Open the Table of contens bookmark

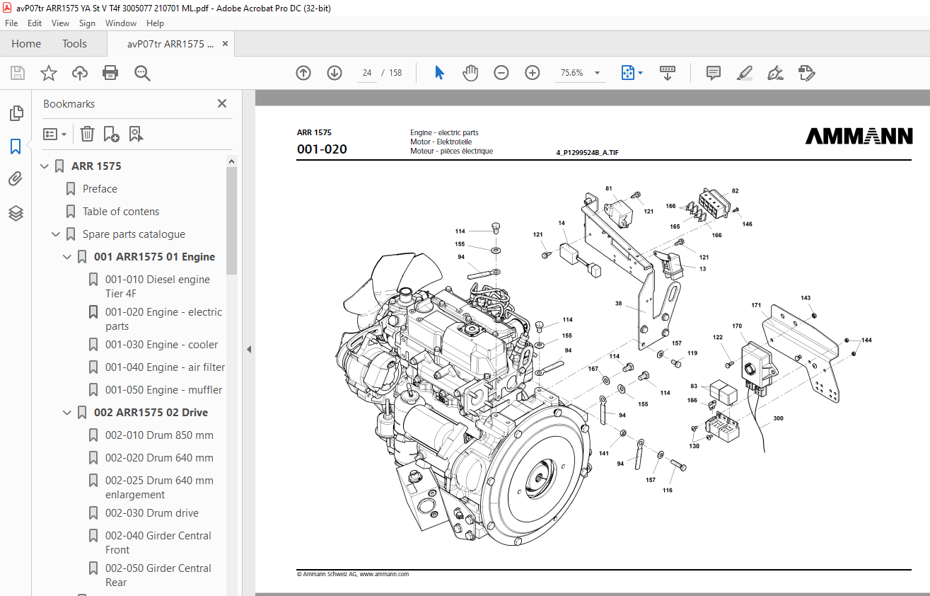click(x=121, y=212)
